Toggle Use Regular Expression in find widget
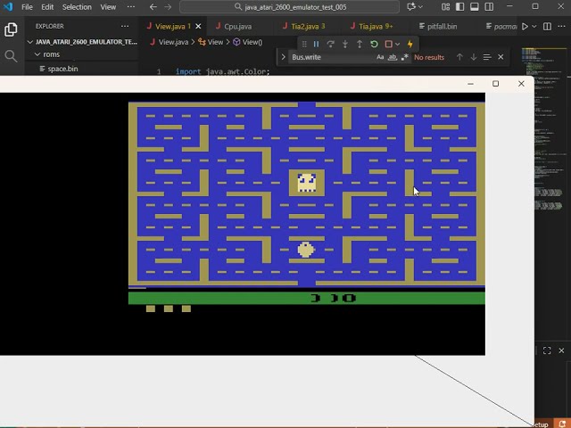Image resolution: width=571 pixels, height=428 pixels. [404, 57]
